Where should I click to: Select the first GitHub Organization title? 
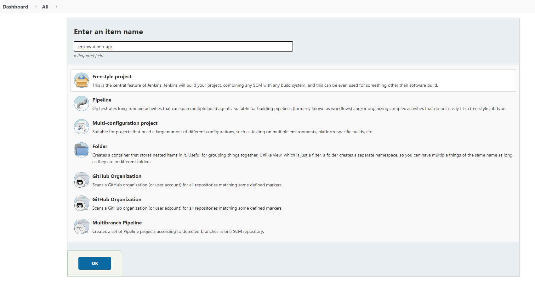(x=117, y=176)
